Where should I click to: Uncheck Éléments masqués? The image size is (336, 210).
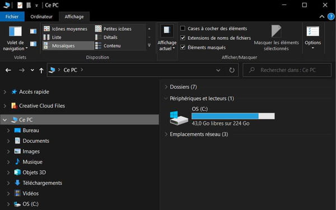coord(183,47)
